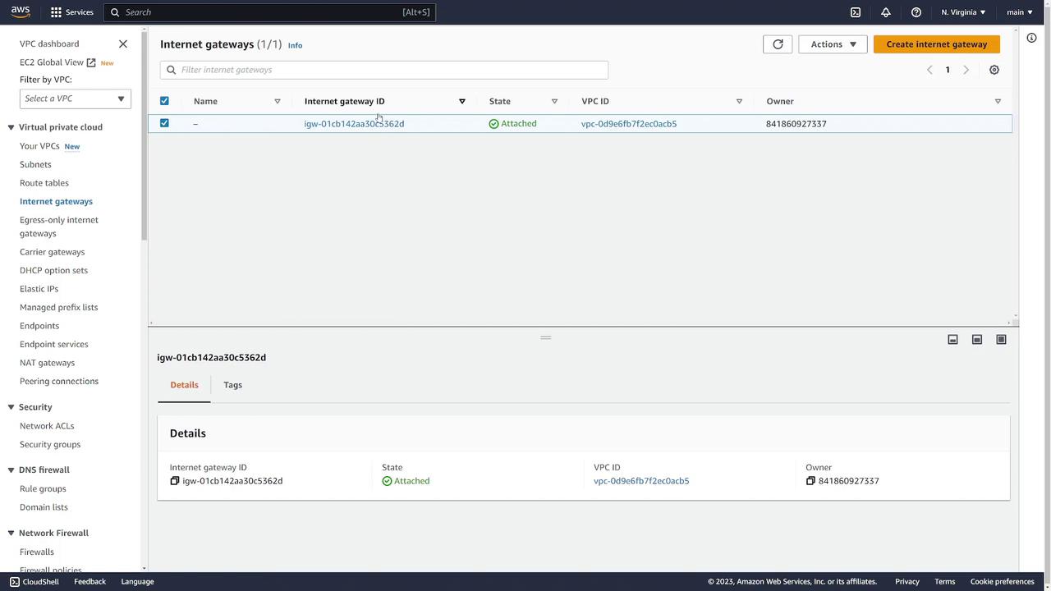Uncheck the igw-01cb142aa30c5362d row checkbox
This screenshot has width=1051, height=591.
[x=164, y=123]
